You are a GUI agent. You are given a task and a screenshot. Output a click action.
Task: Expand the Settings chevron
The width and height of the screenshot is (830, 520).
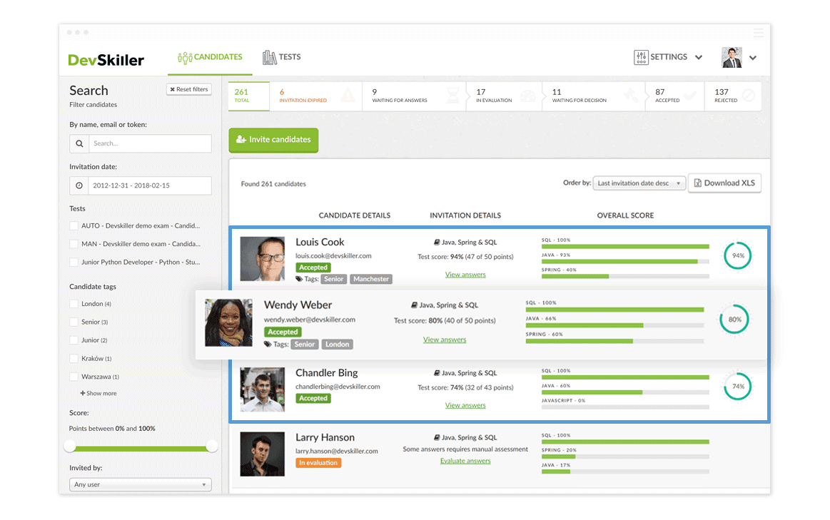(x=699, y=57)
